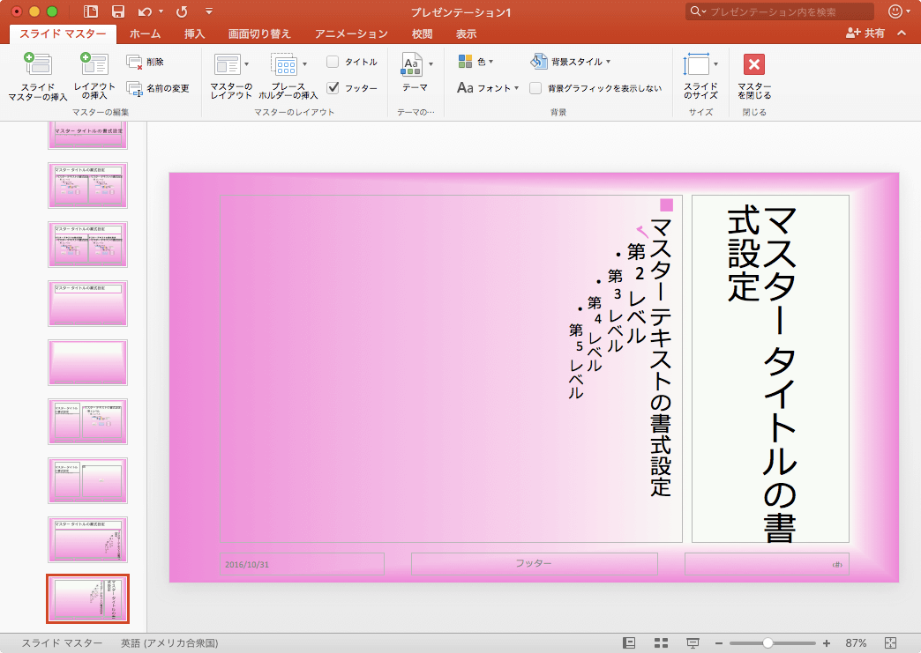This screenshot has width=921, height=653.
Task: Click 名前の変更 rename icon
Action: click(x=135, y=88)
